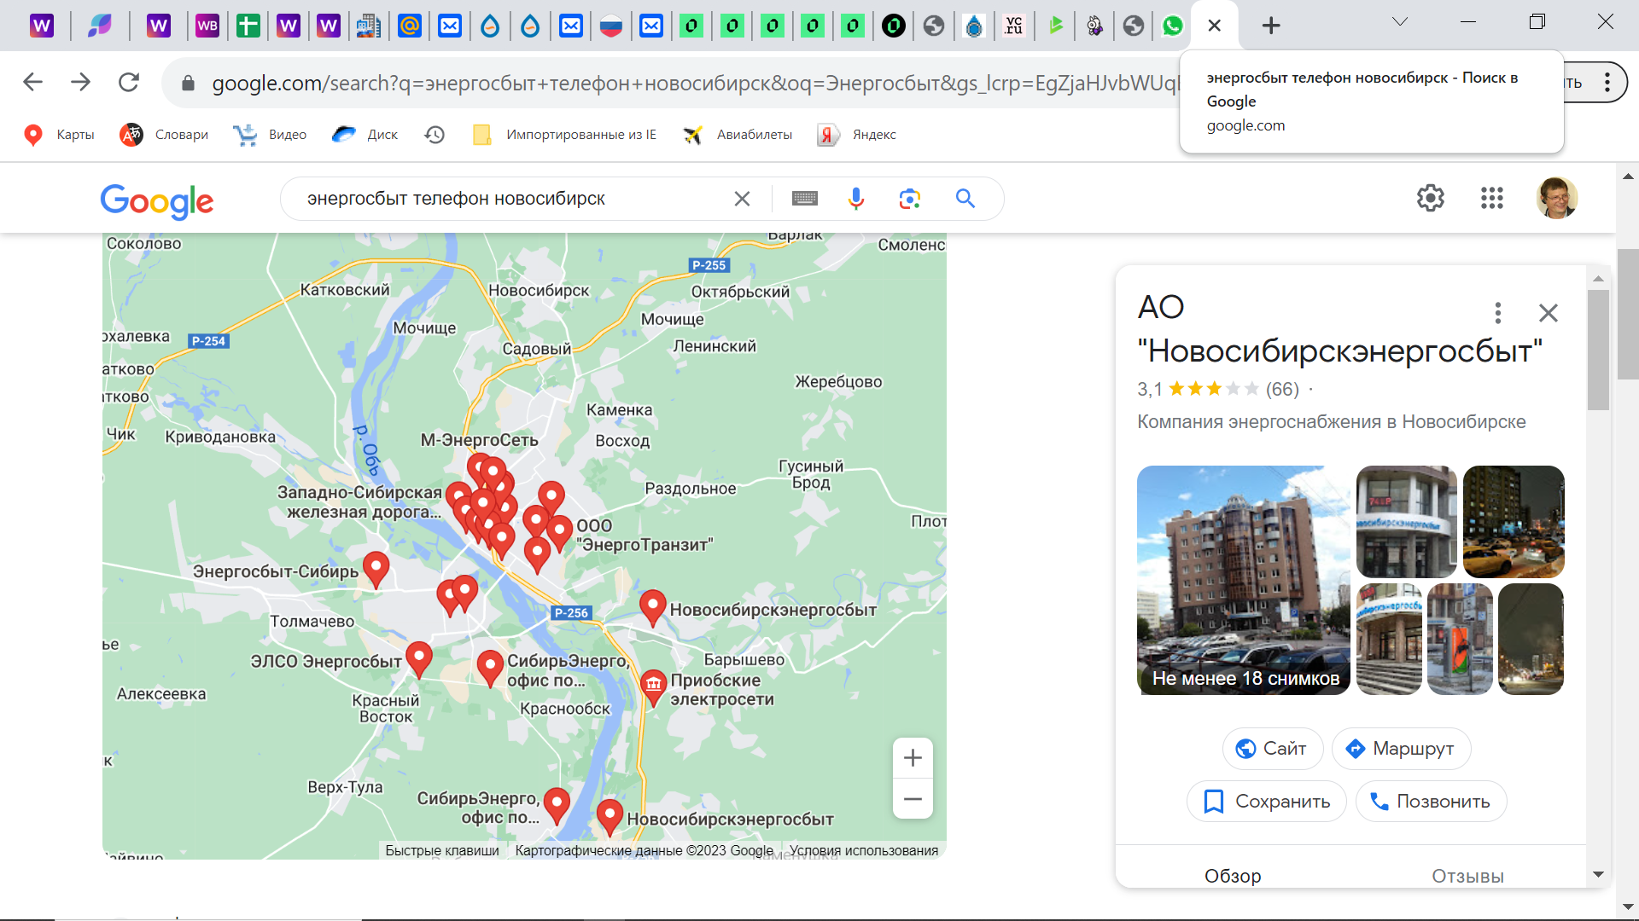Close the current Google search tab
Screen dimensions: 1639x921
click(1215, 26)
